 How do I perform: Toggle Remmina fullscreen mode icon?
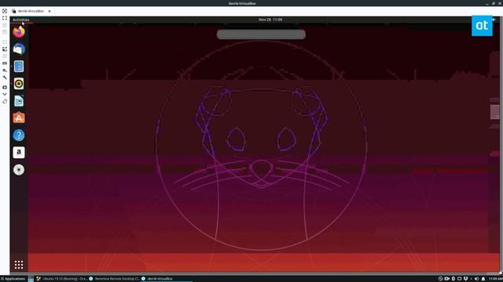click(5, 18)
